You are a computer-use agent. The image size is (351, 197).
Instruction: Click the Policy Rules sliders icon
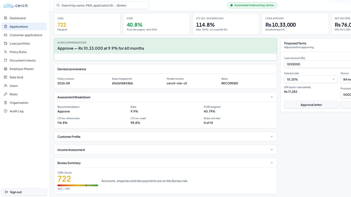6,52
